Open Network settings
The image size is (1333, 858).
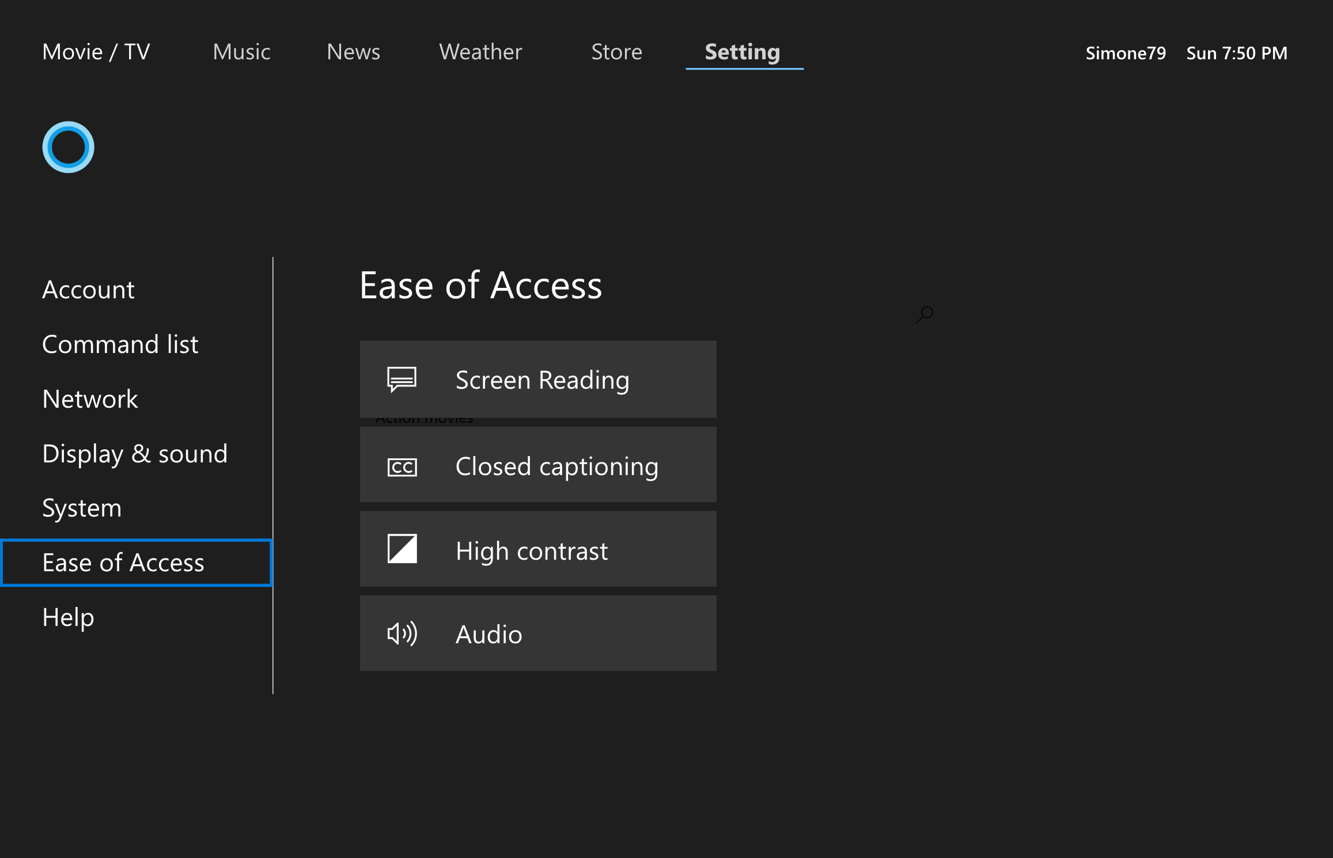point(90,399)
